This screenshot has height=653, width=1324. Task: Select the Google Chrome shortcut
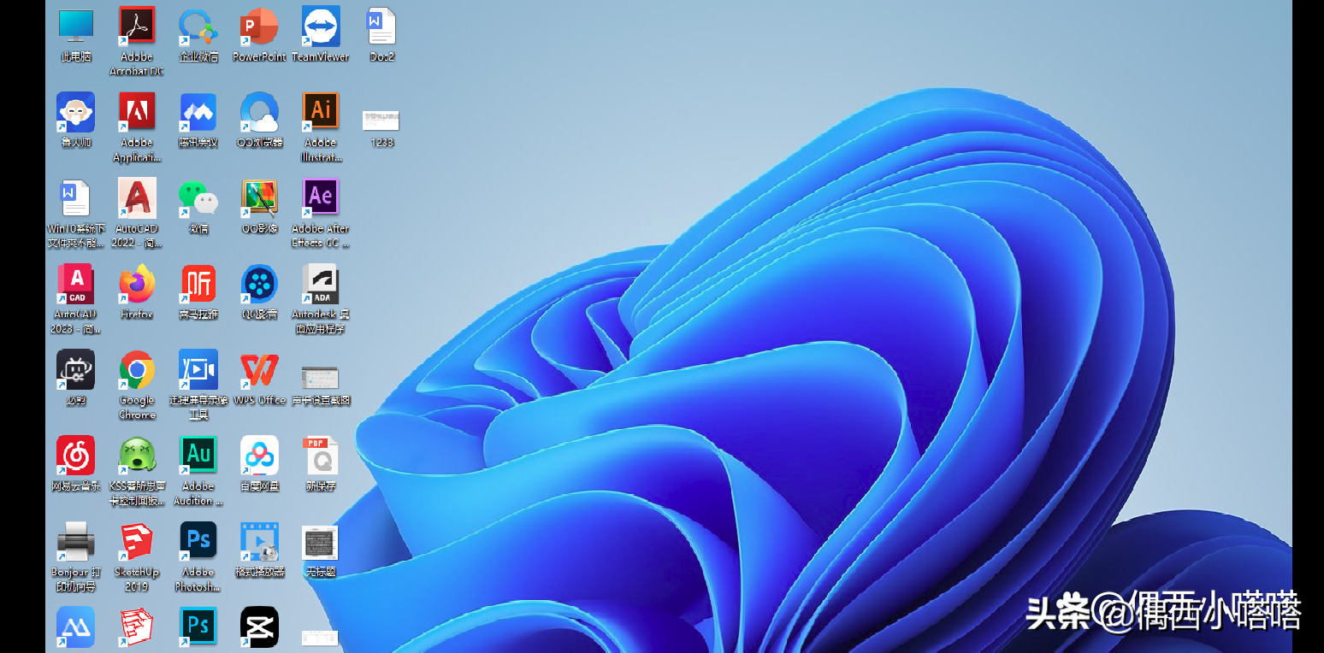tap(137, 369)
